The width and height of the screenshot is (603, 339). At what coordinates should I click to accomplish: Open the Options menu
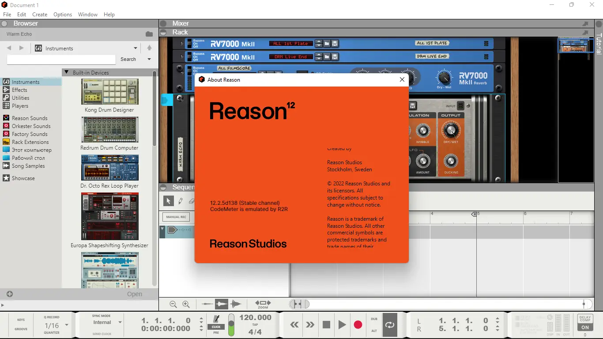tap(63, 15)
